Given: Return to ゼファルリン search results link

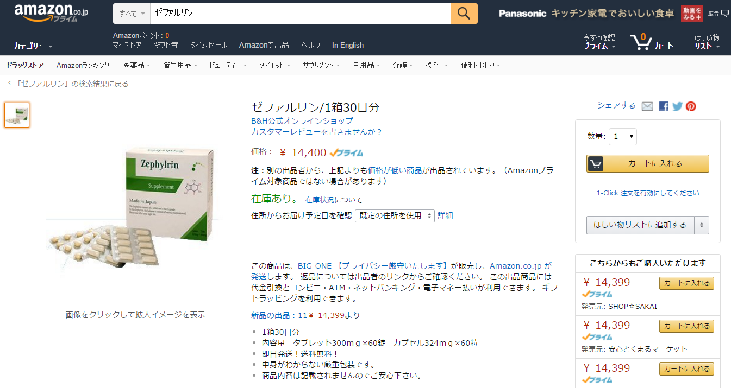Looking at the screenshot, I should coord(72,84).
